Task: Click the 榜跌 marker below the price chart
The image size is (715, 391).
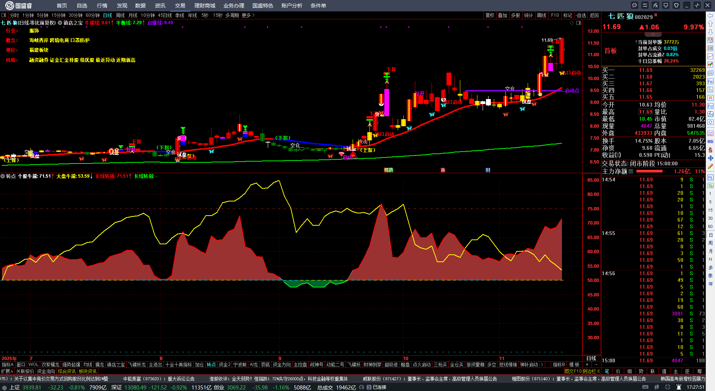Action: coord(389,170)
